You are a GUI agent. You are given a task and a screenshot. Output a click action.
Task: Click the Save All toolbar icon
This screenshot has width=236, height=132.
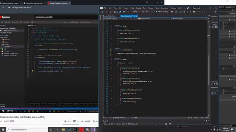coord(120,12)
